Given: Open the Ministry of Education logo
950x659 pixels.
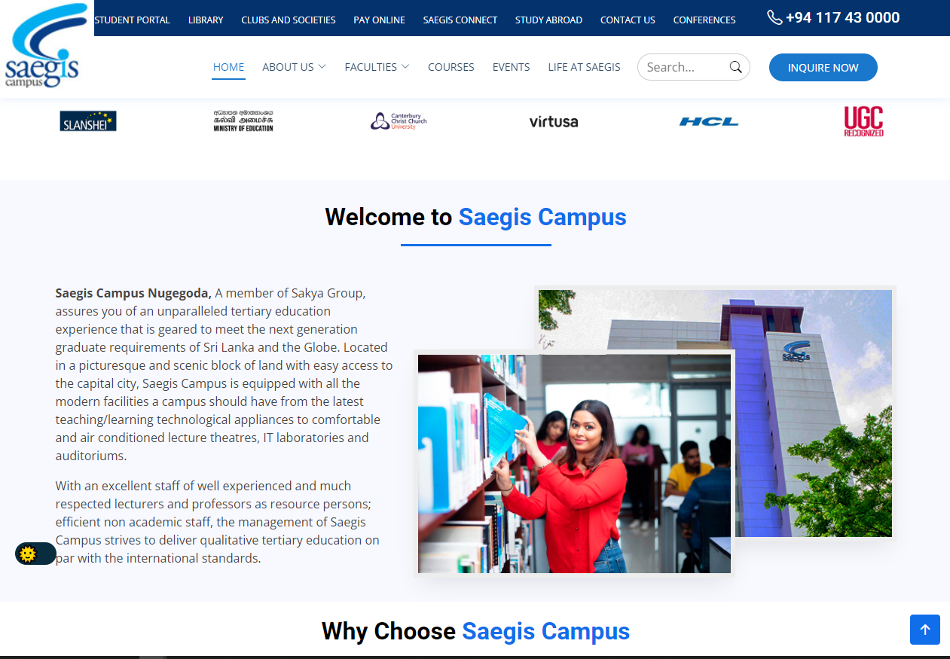Looking at the screenshot, I should pyautogui.click(x=243, y=121).
